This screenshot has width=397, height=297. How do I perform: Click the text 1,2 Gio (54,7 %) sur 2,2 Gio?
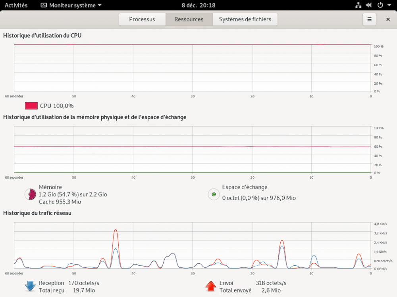pos(73,194)
